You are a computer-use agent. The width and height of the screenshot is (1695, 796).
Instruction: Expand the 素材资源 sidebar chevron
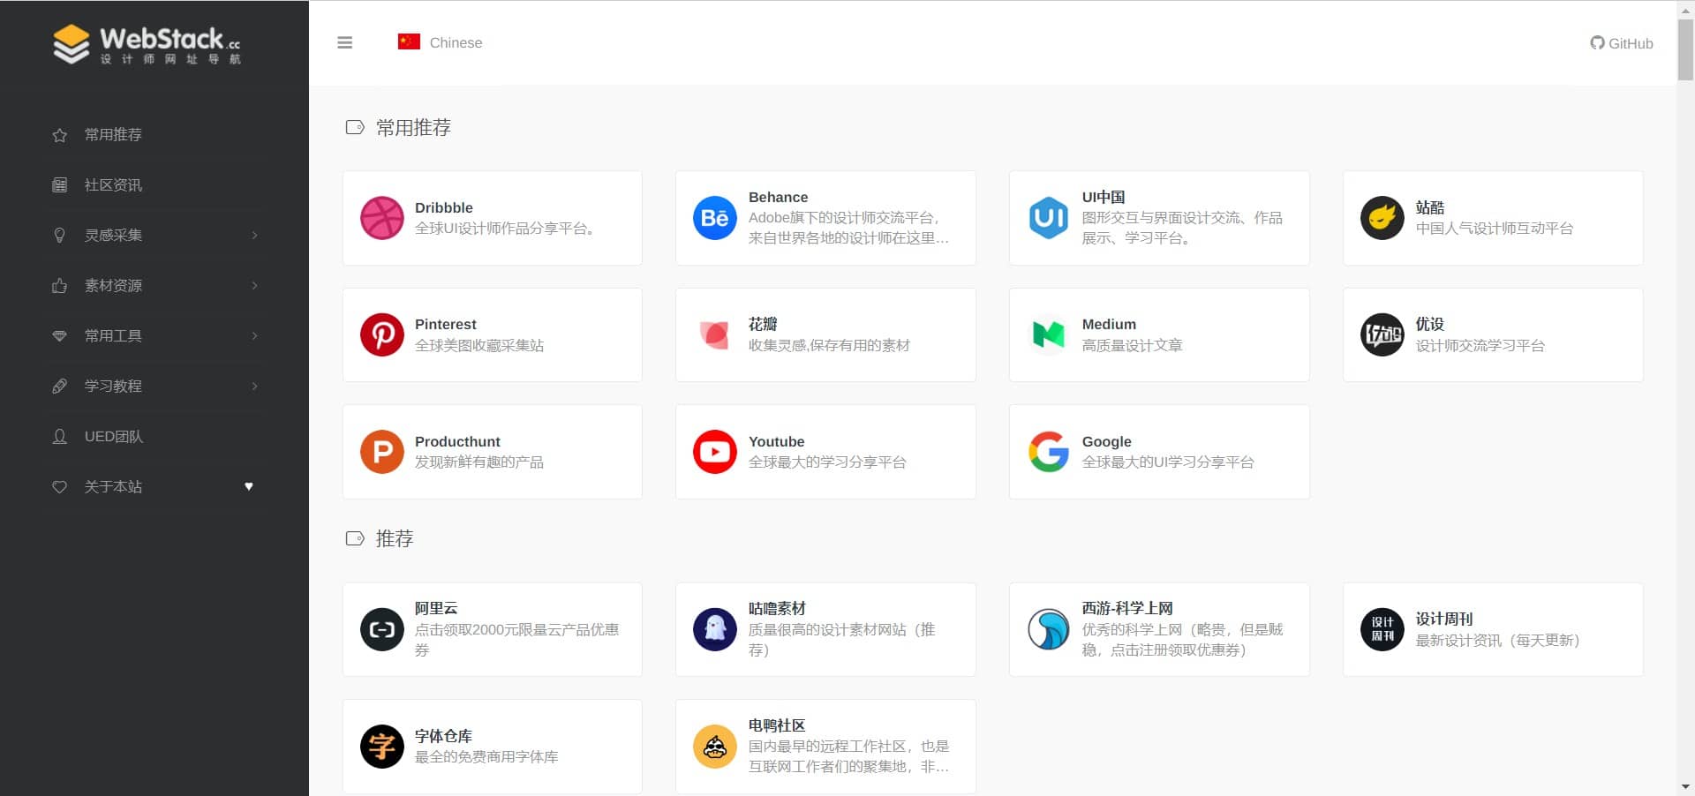pos(254,286)
